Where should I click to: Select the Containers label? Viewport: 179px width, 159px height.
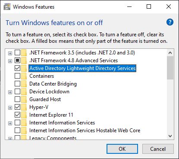(x=42, y=76)
